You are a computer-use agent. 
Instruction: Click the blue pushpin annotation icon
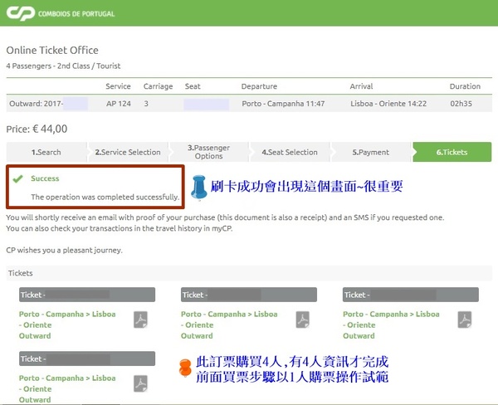pyautogui.click(x=198, y=188)
